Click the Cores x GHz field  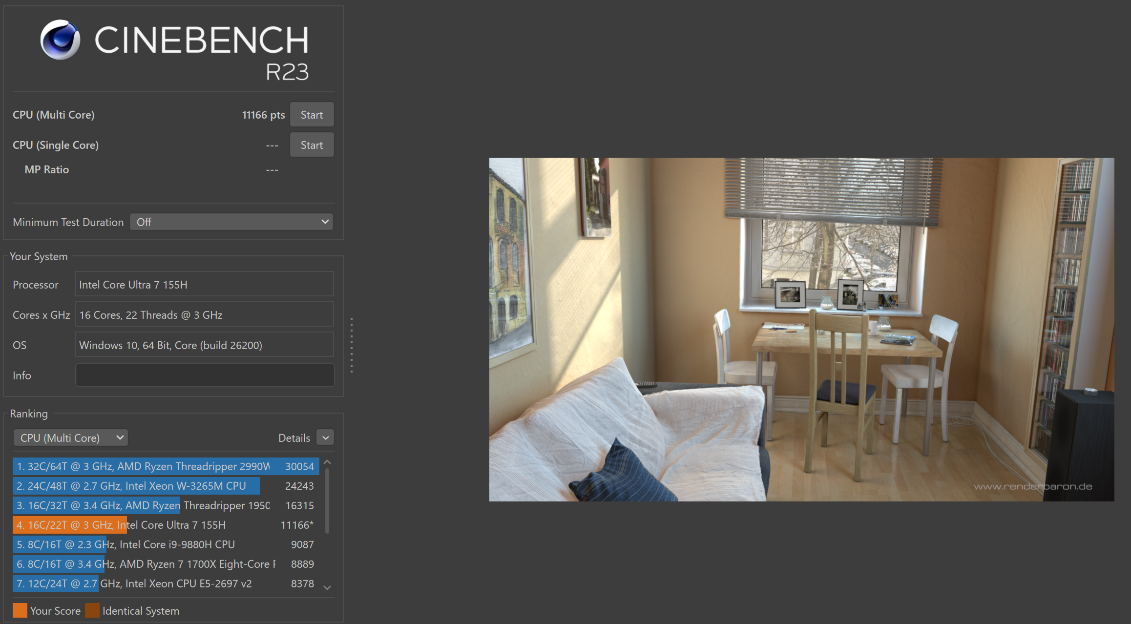point(205,315)
